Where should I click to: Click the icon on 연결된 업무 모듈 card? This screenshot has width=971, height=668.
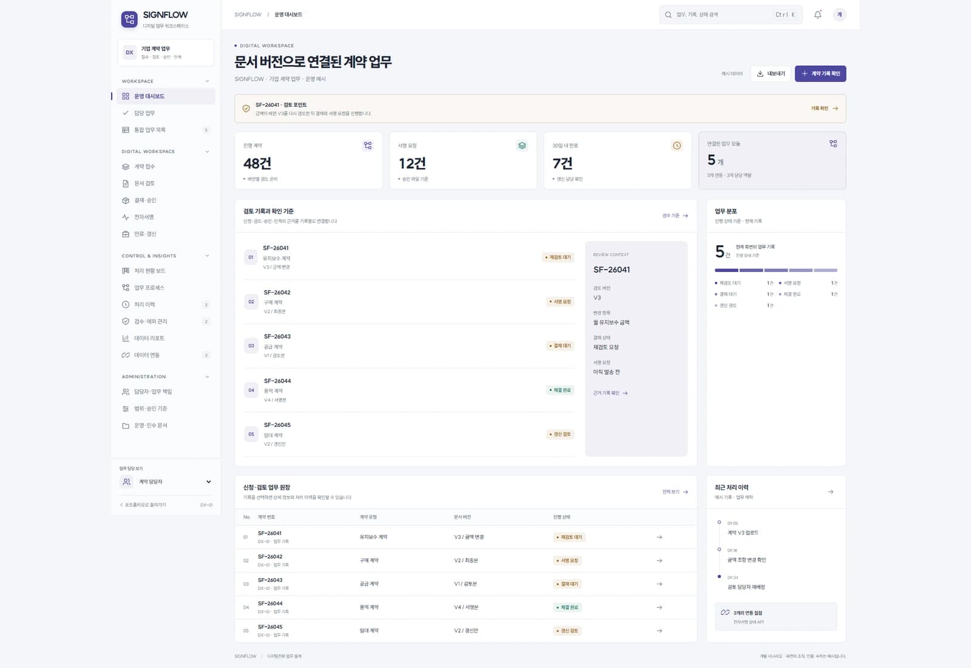[x=833, y=144]
